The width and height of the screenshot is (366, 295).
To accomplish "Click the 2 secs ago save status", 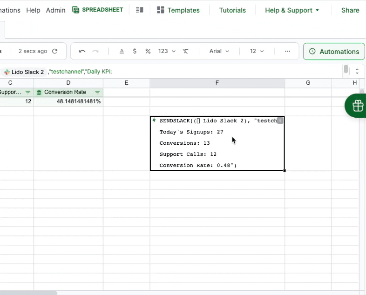I will 33,51.
